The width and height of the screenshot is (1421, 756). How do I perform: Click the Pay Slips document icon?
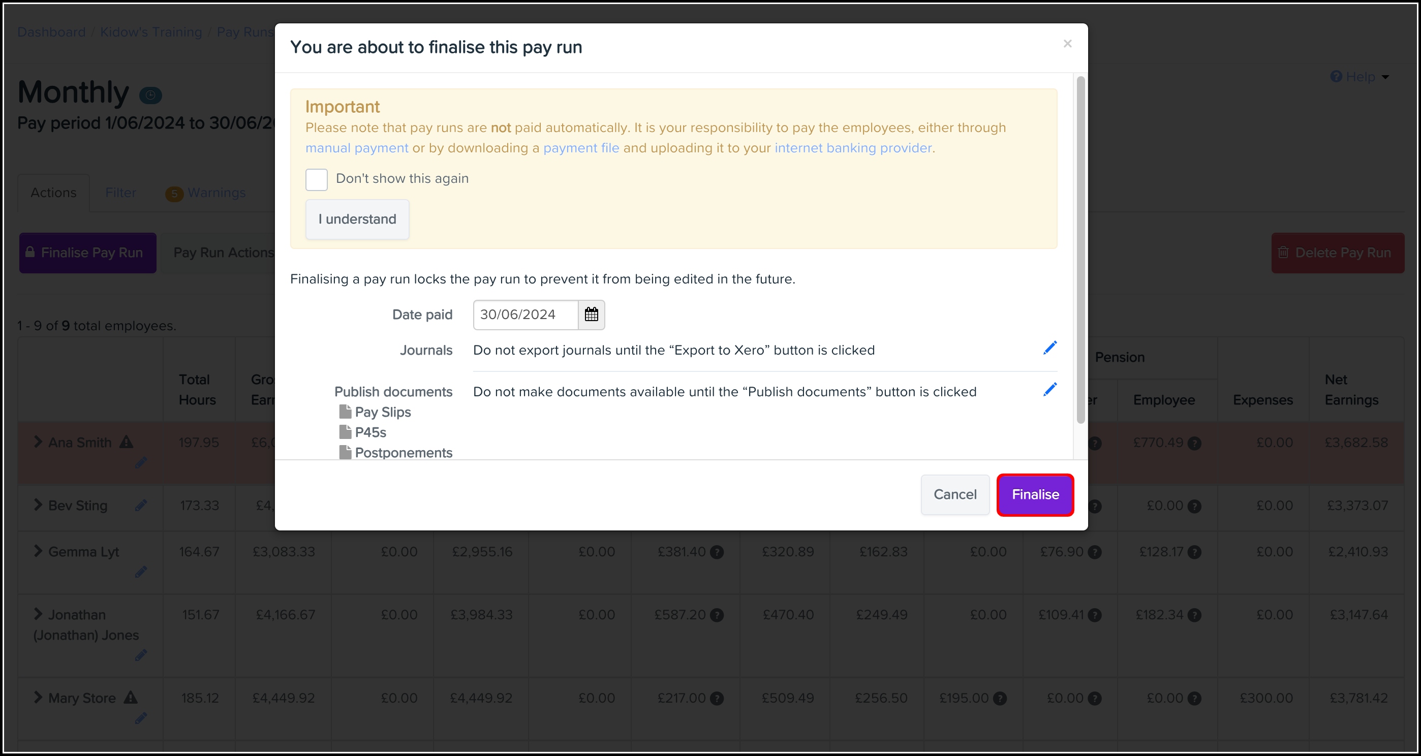click(x=345, y=412)
